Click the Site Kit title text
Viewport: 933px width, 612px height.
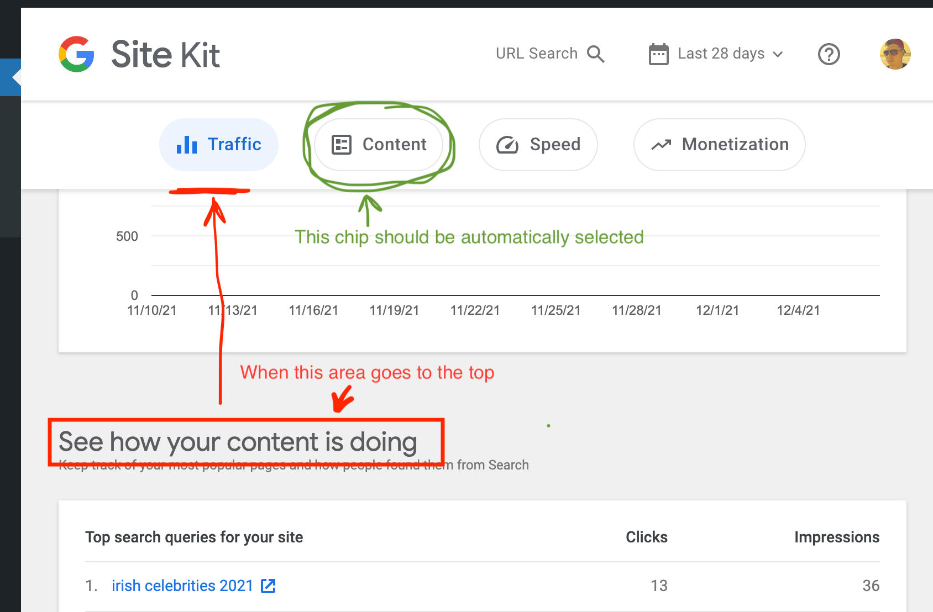pyautogui.click(x=165, y=54)
